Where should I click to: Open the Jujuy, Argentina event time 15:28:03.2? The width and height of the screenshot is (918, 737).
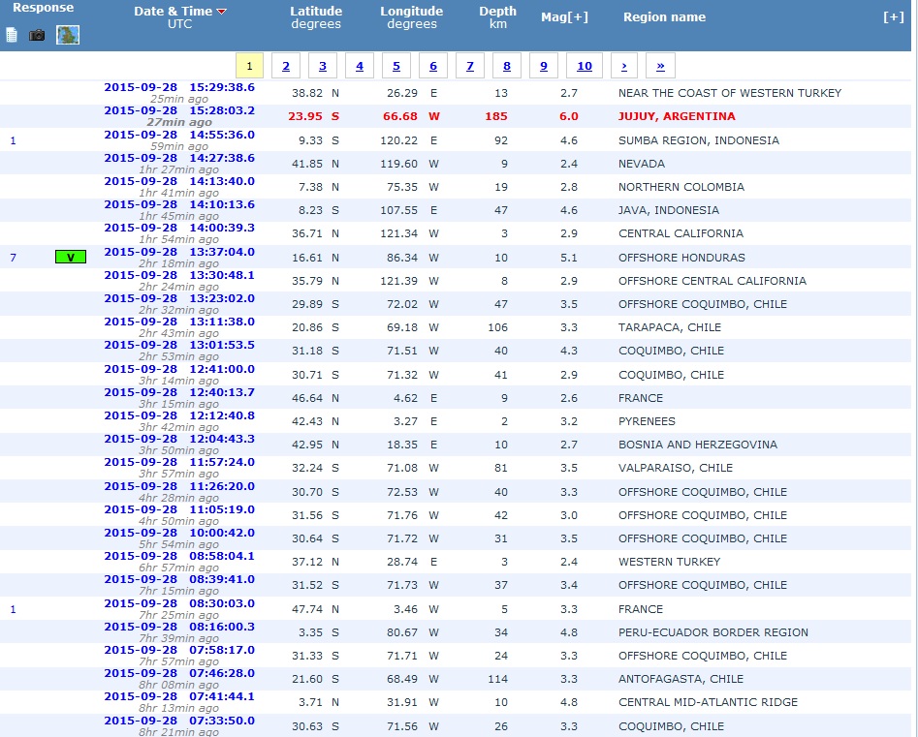tap(179, 110)
